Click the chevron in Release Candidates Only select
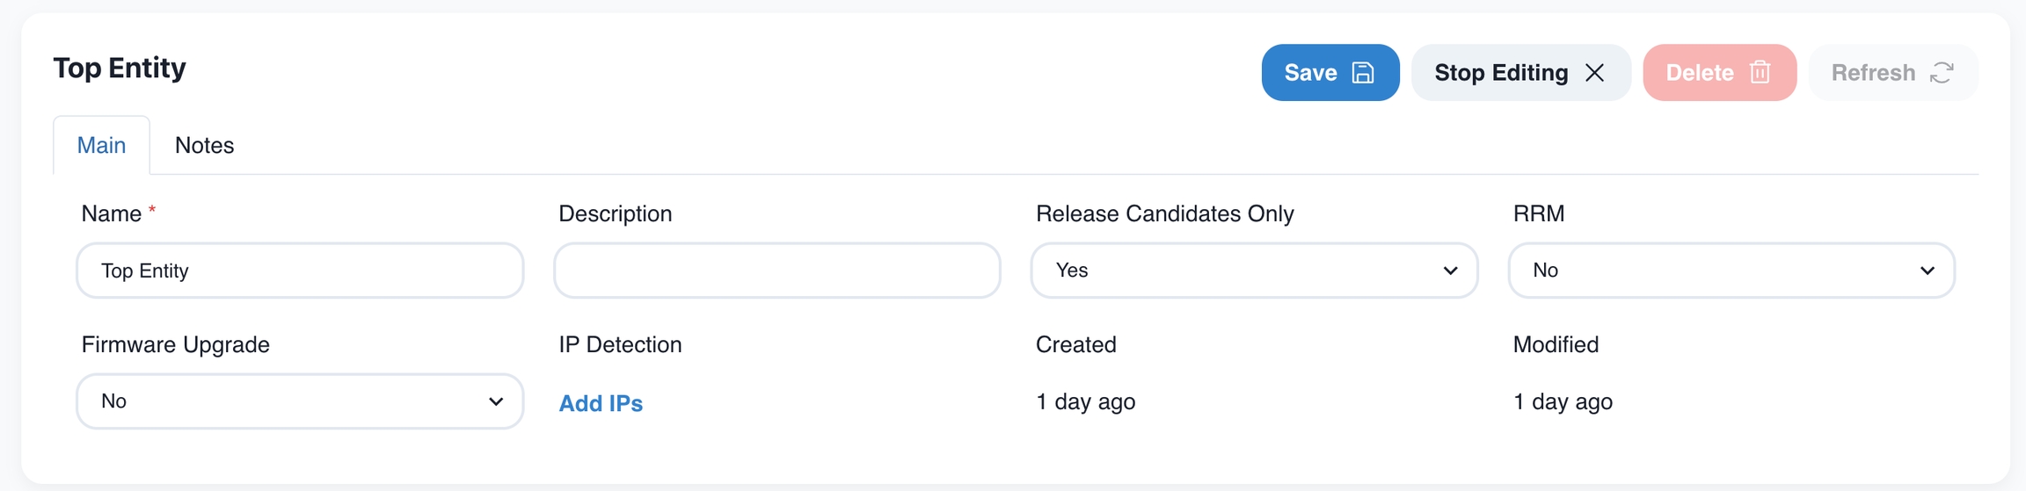The height and width of the screenshot is (491, 2026). (1450, 271)
